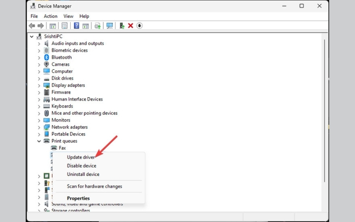Viewport: 355px width, 222px height.
Task: Toggle the Show/Hide Console Tree toolbar icon
Action: tap(52, 26)
